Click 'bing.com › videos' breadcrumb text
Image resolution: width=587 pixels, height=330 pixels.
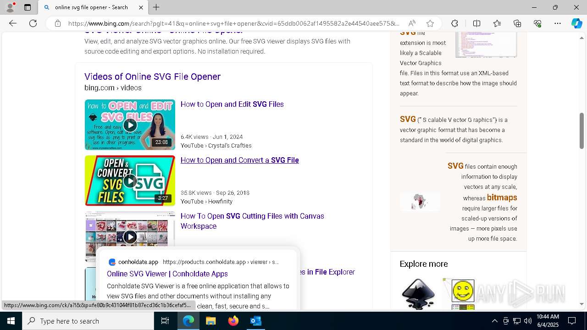coord(113,88)
